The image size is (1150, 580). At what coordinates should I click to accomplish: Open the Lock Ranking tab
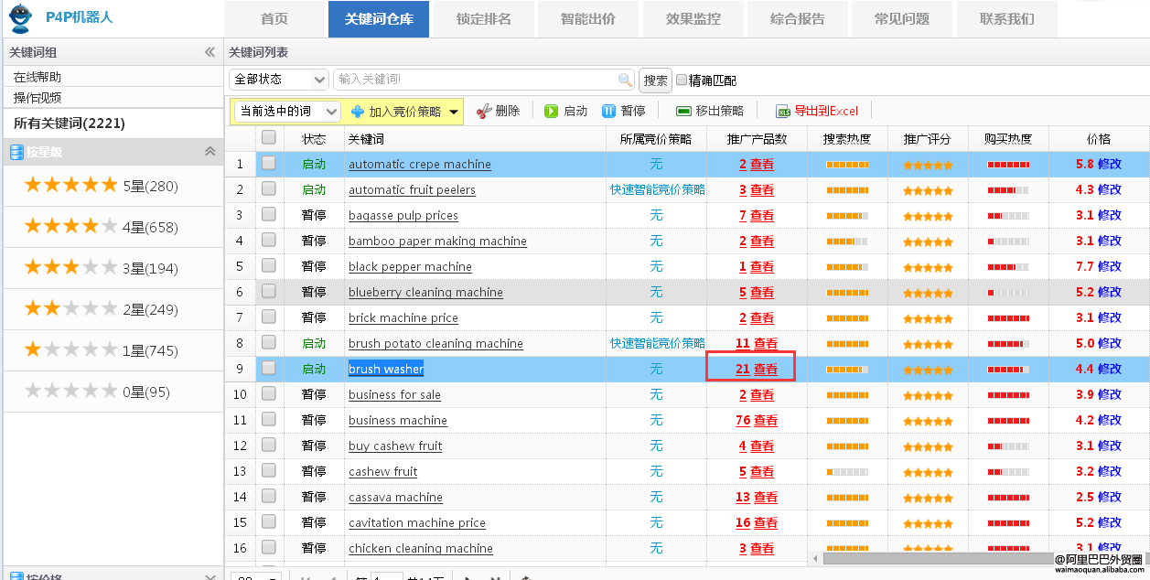484,19
